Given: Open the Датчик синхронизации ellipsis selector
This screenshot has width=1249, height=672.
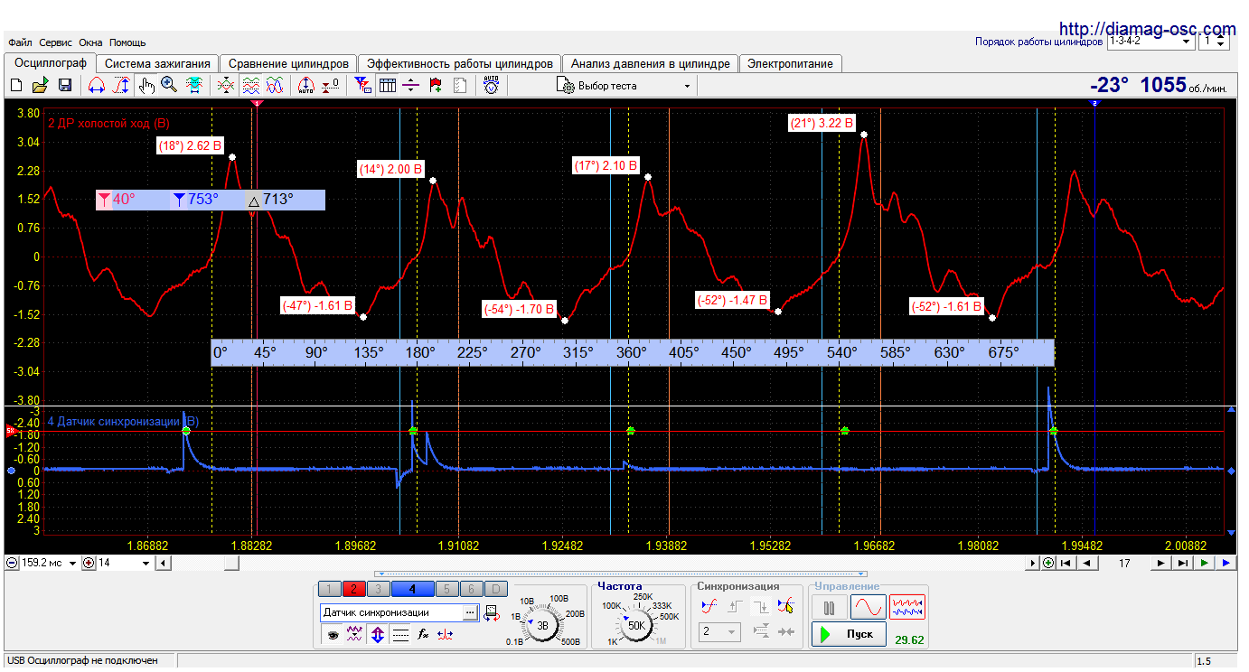Looking at the screenshot, I should coord(470,612).
